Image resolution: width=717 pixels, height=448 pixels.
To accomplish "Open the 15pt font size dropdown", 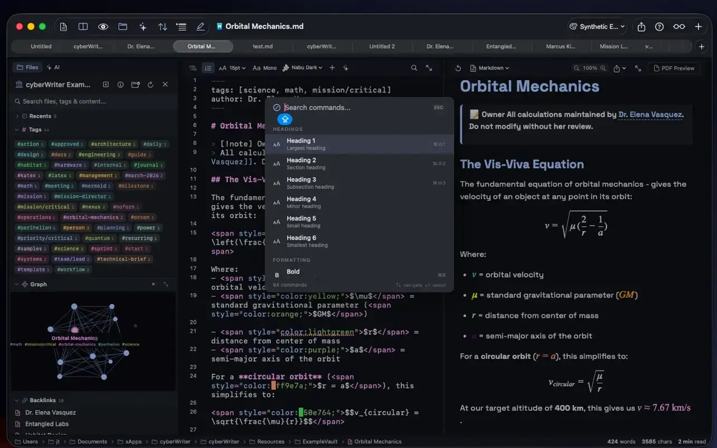I will pyautogui.click(x=232, y=68).
